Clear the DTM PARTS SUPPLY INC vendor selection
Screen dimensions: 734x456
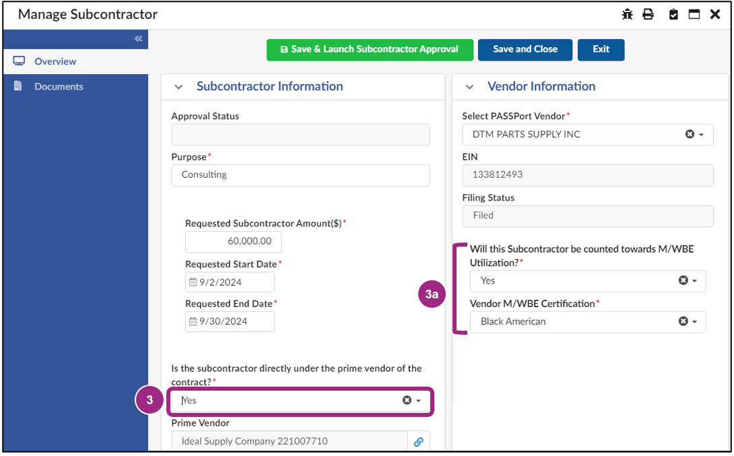click(688, 134)
